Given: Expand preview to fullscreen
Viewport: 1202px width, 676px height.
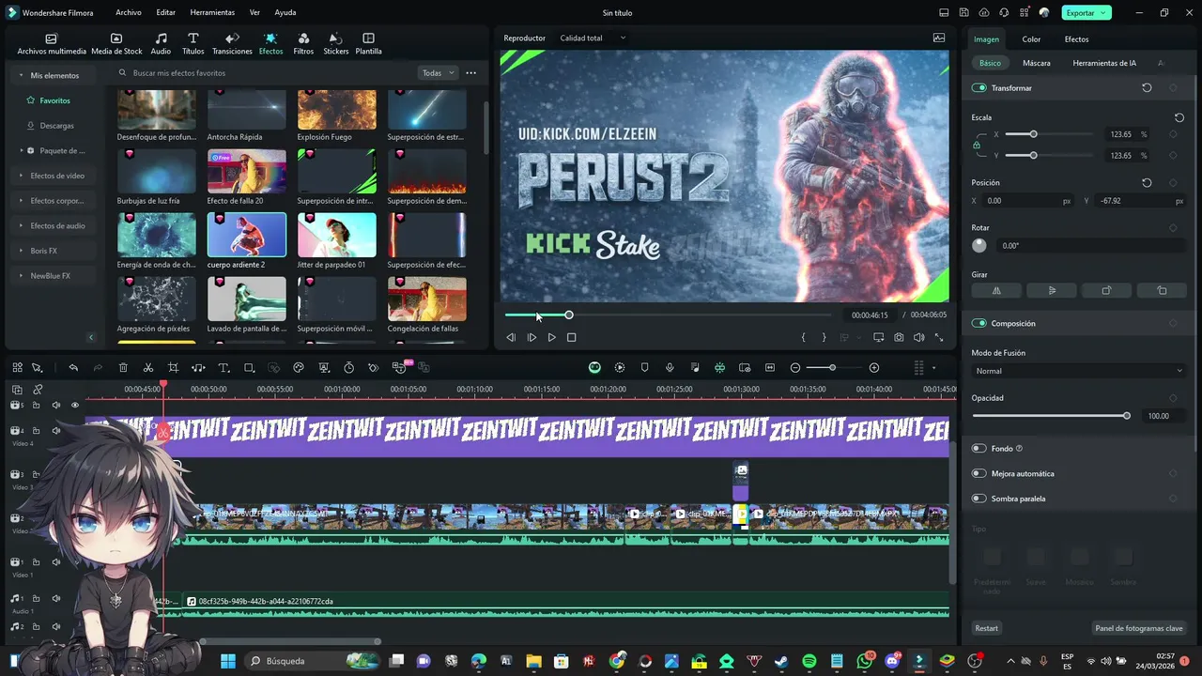Looking at the screenshot, I should [938, 337].
